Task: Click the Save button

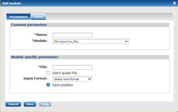Action: (30, 104)
